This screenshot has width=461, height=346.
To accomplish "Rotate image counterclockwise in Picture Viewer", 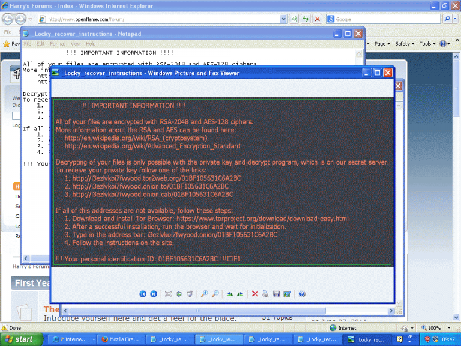I will 240,294.
